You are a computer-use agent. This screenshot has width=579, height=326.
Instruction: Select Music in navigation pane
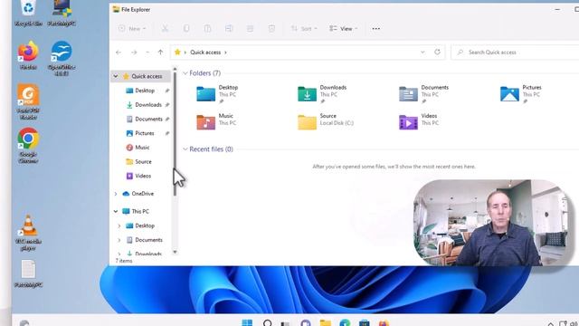click(142, 148)
